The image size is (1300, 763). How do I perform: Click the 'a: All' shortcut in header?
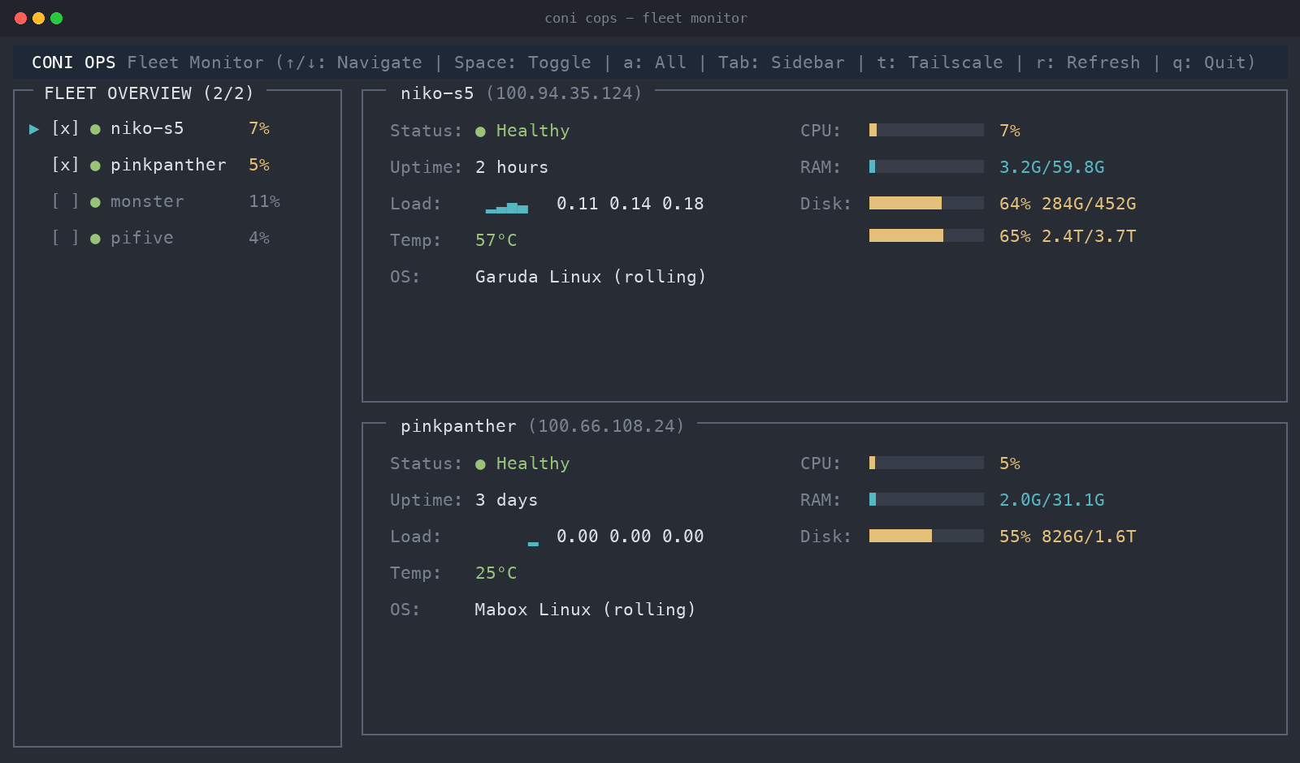655,63
